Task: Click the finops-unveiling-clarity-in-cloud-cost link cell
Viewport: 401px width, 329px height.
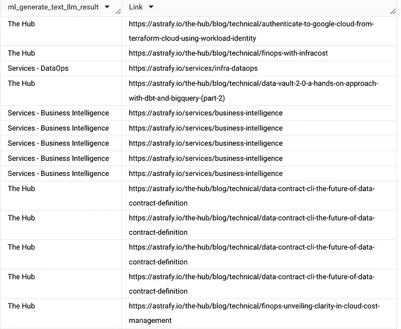Action: pyautogui.click(x=259, y=313)
